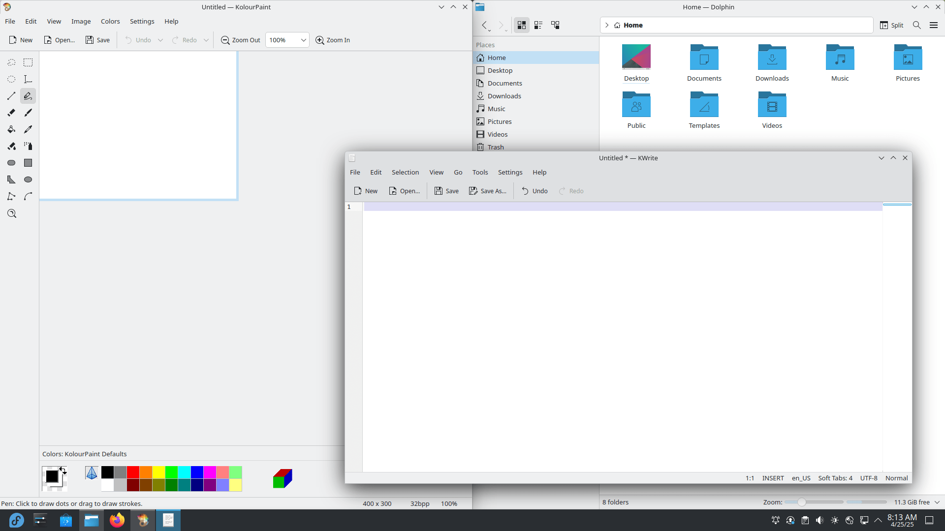Choose the Spraycan tool in KolourPaint
Image resolution: width=945 pixels, height=531 pixels.
coord(28,146)
